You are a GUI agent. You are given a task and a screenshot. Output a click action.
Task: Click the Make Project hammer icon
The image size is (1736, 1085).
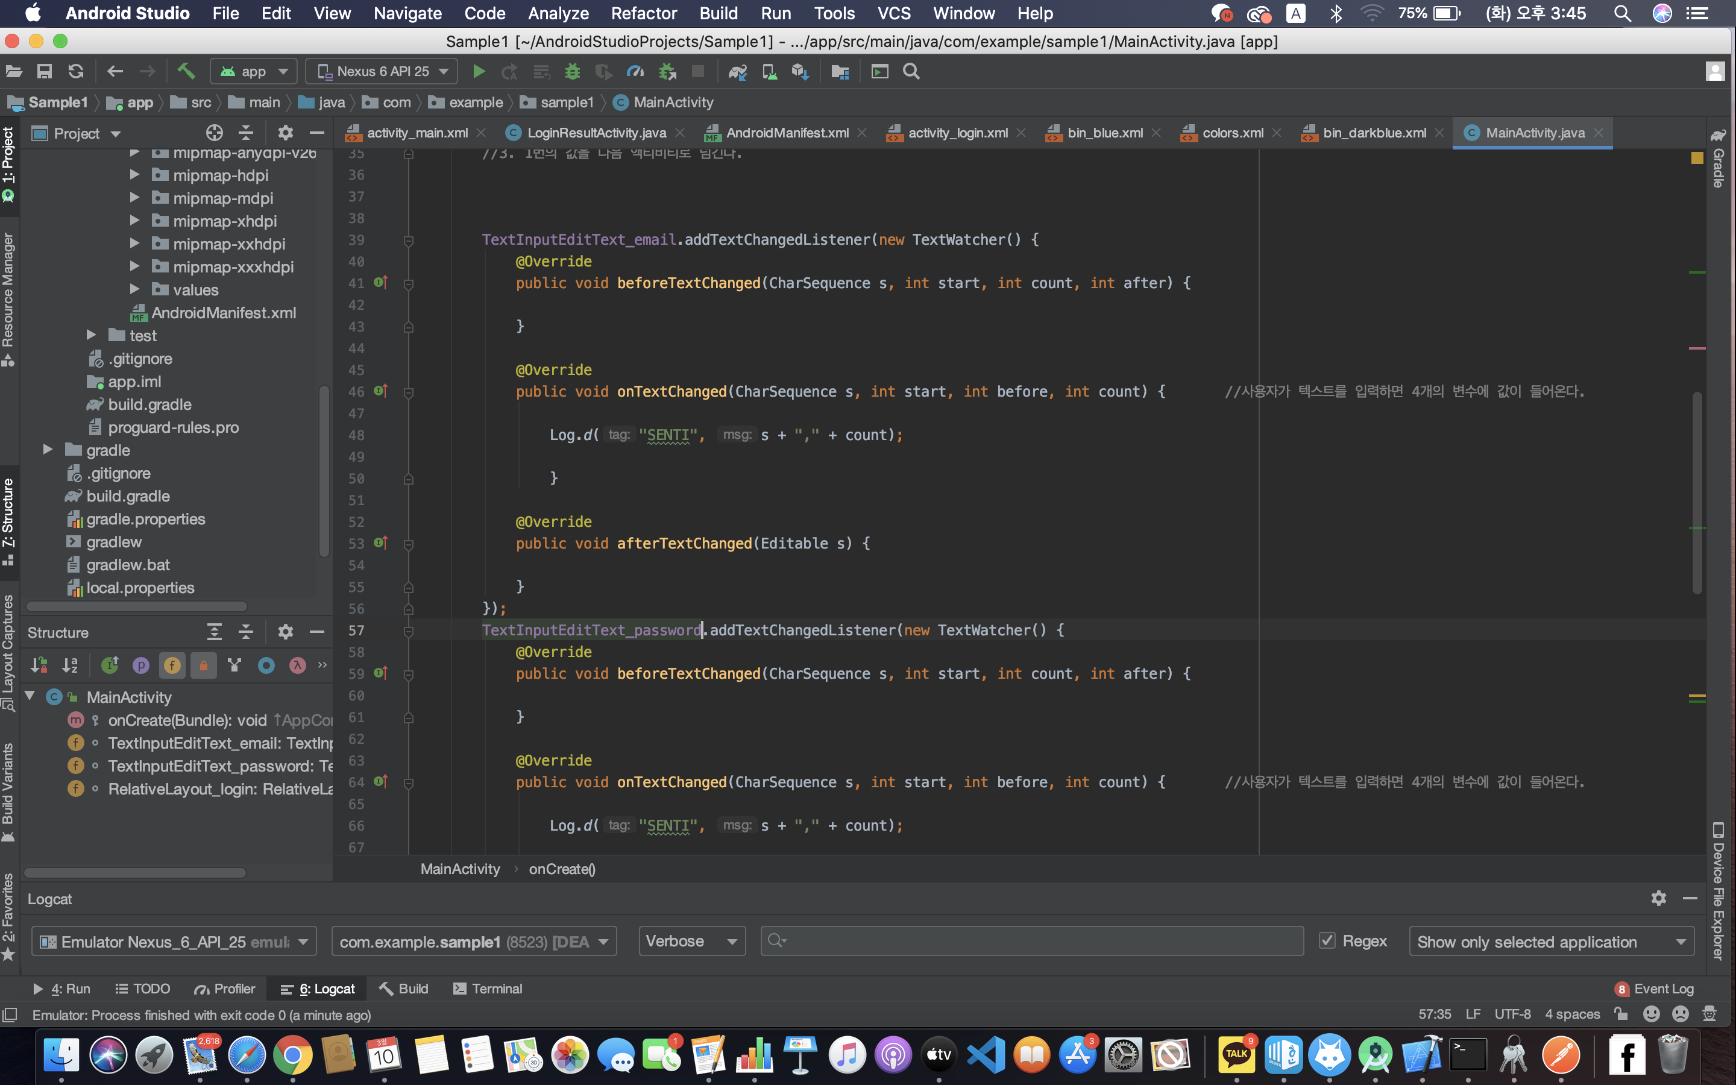tap(186, 71)
